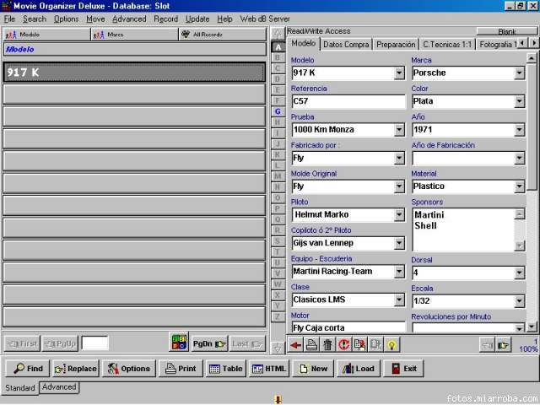Screen dimensions: 540x405
Task: Open the Color dropdown showing Plata
Action: pyautogui.click(x=520, y=101)
